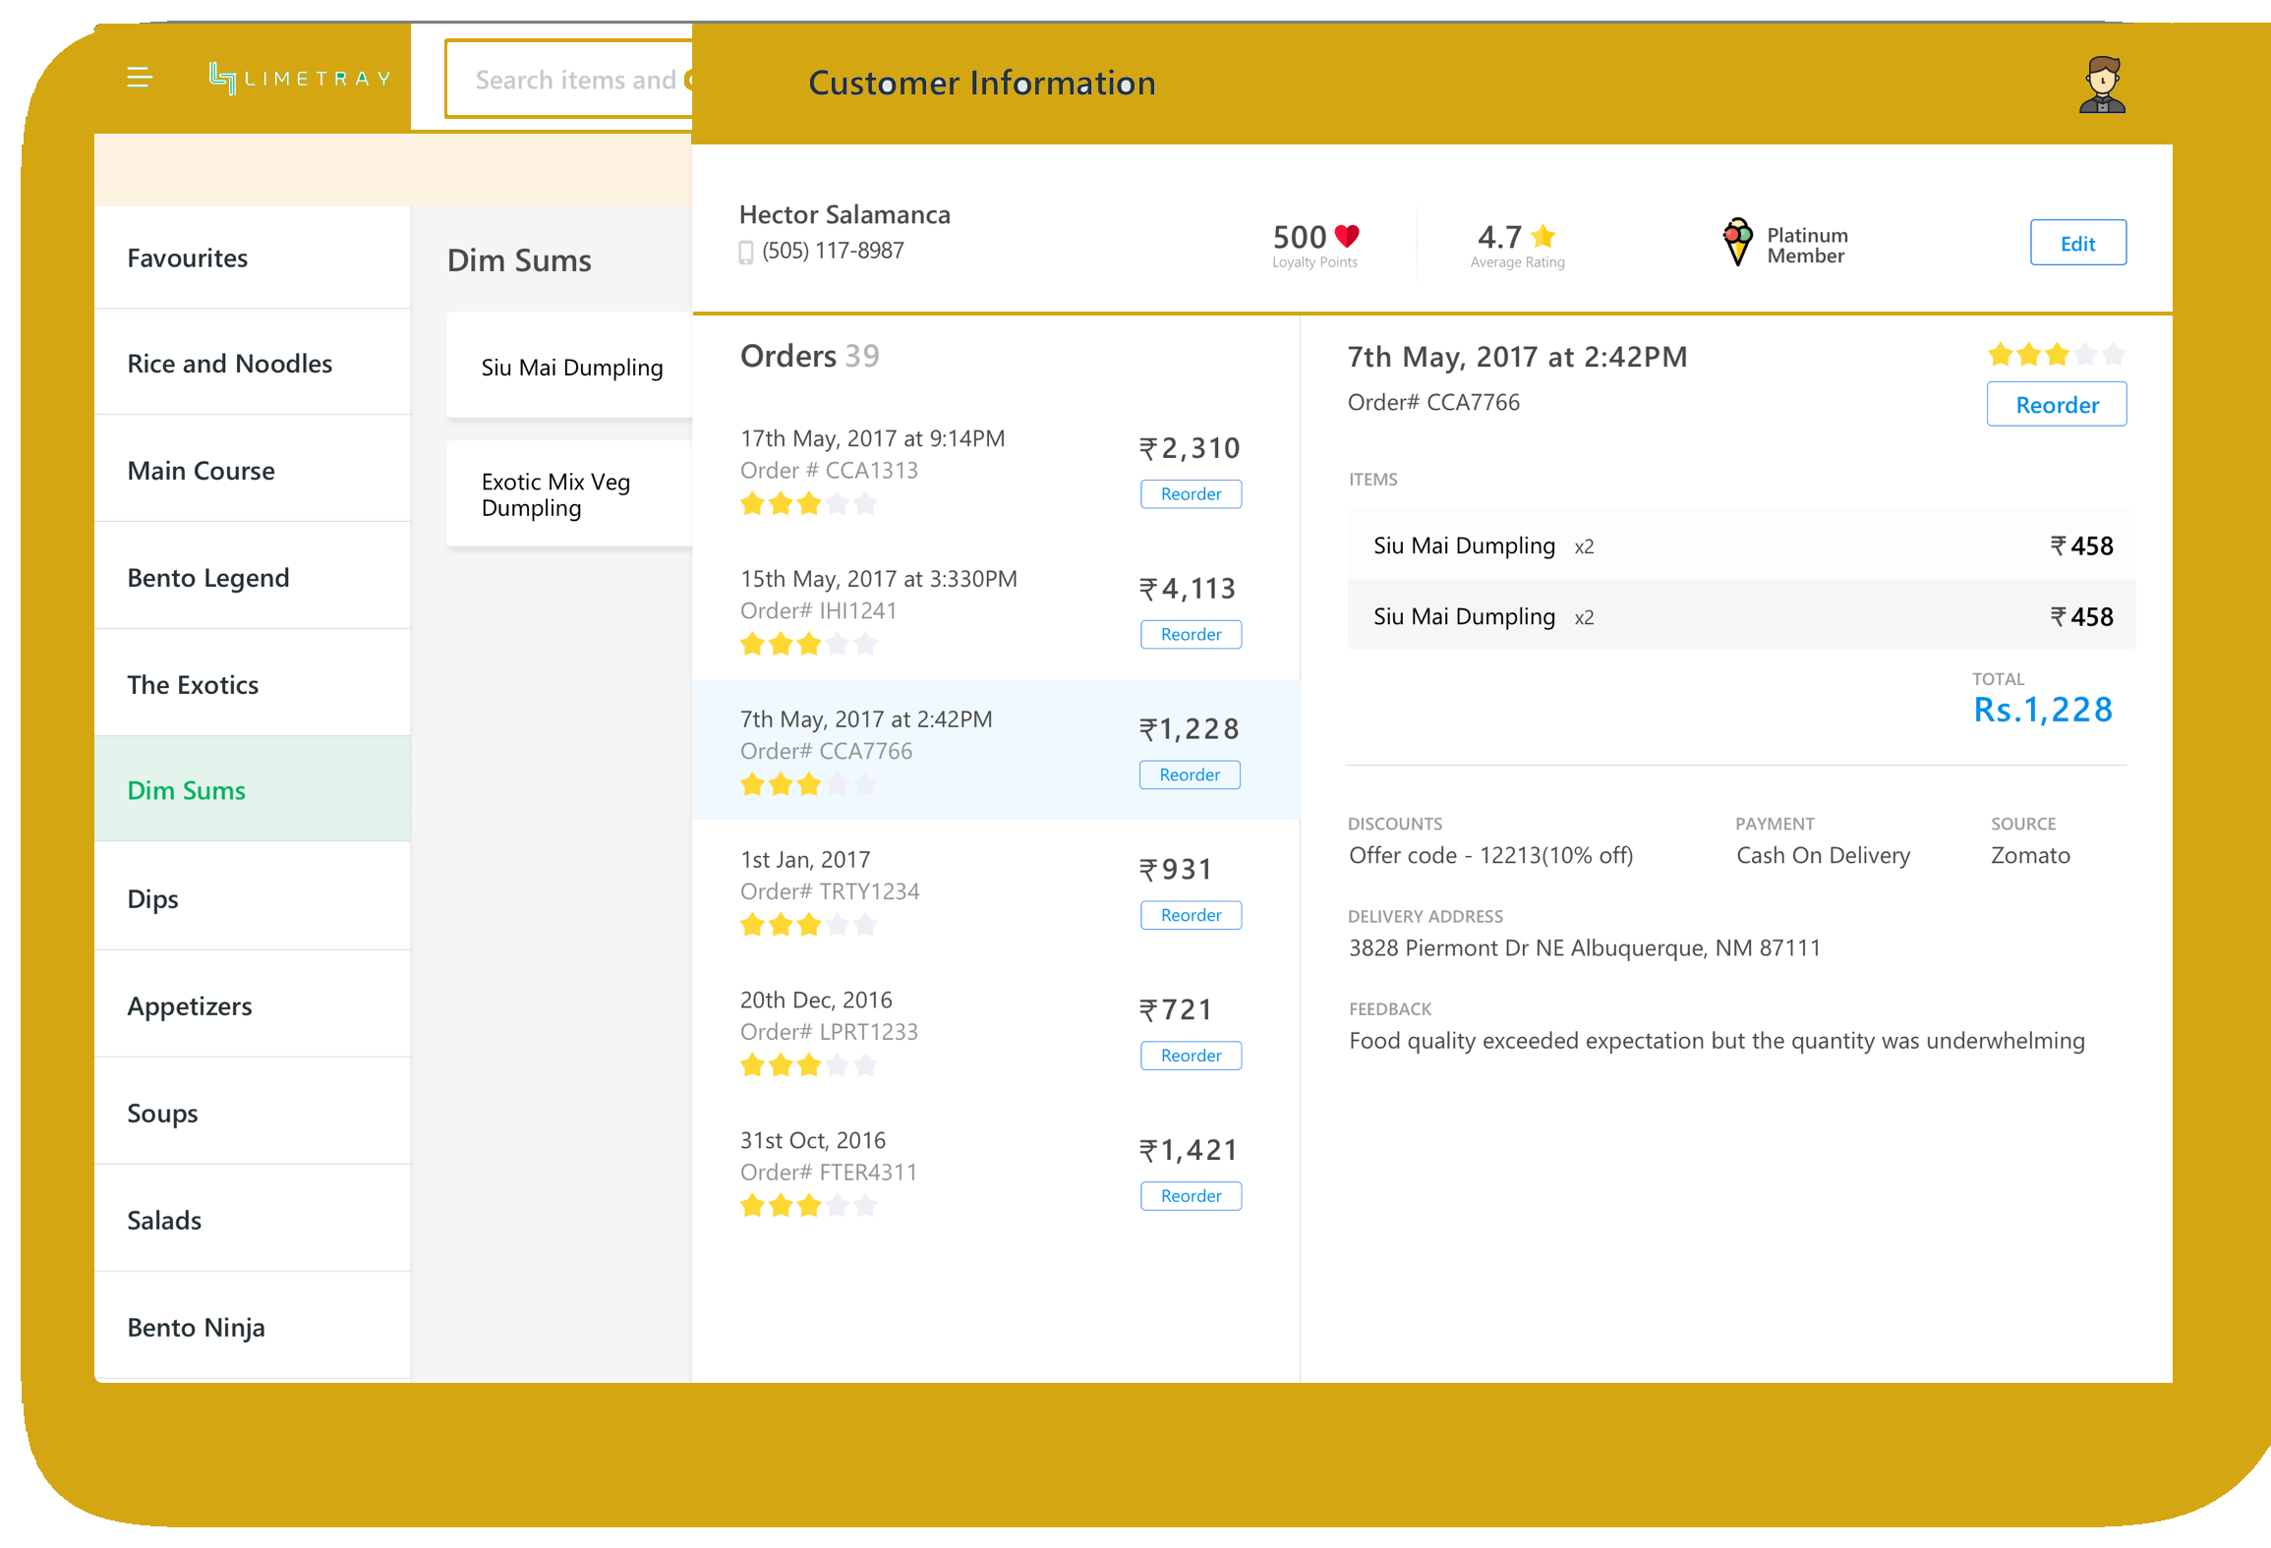
Task: Open the hamburger menu icon
Action: coord(139,78)
